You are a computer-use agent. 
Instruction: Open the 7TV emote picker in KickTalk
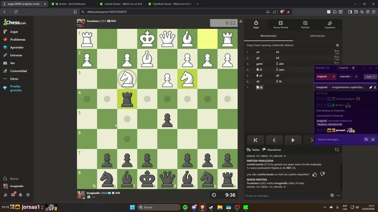point(366,140)
